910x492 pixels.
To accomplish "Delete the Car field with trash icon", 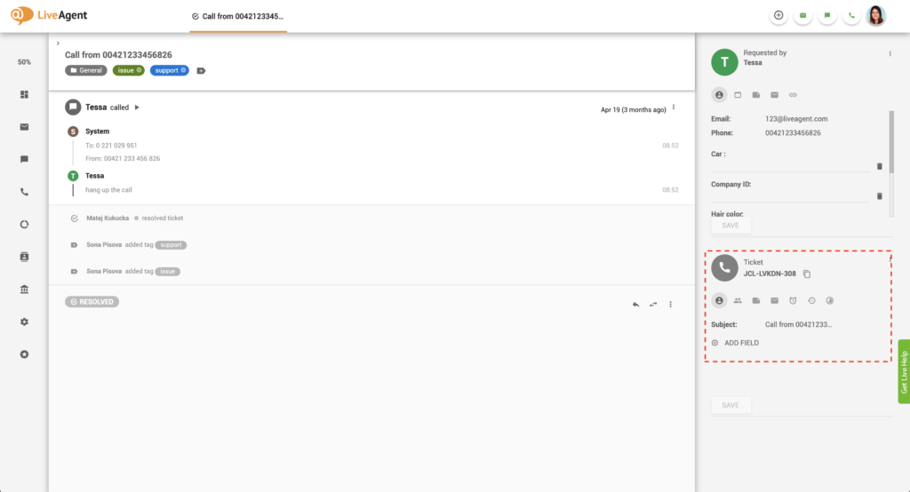I will 880,166.
